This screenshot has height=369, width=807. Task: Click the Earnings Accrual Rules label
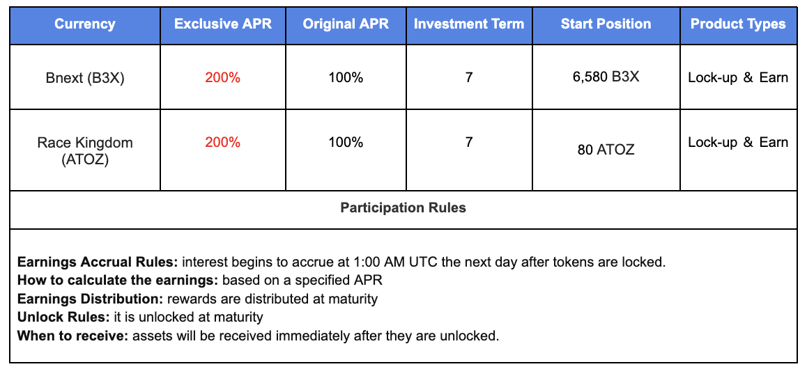[98, 263]
